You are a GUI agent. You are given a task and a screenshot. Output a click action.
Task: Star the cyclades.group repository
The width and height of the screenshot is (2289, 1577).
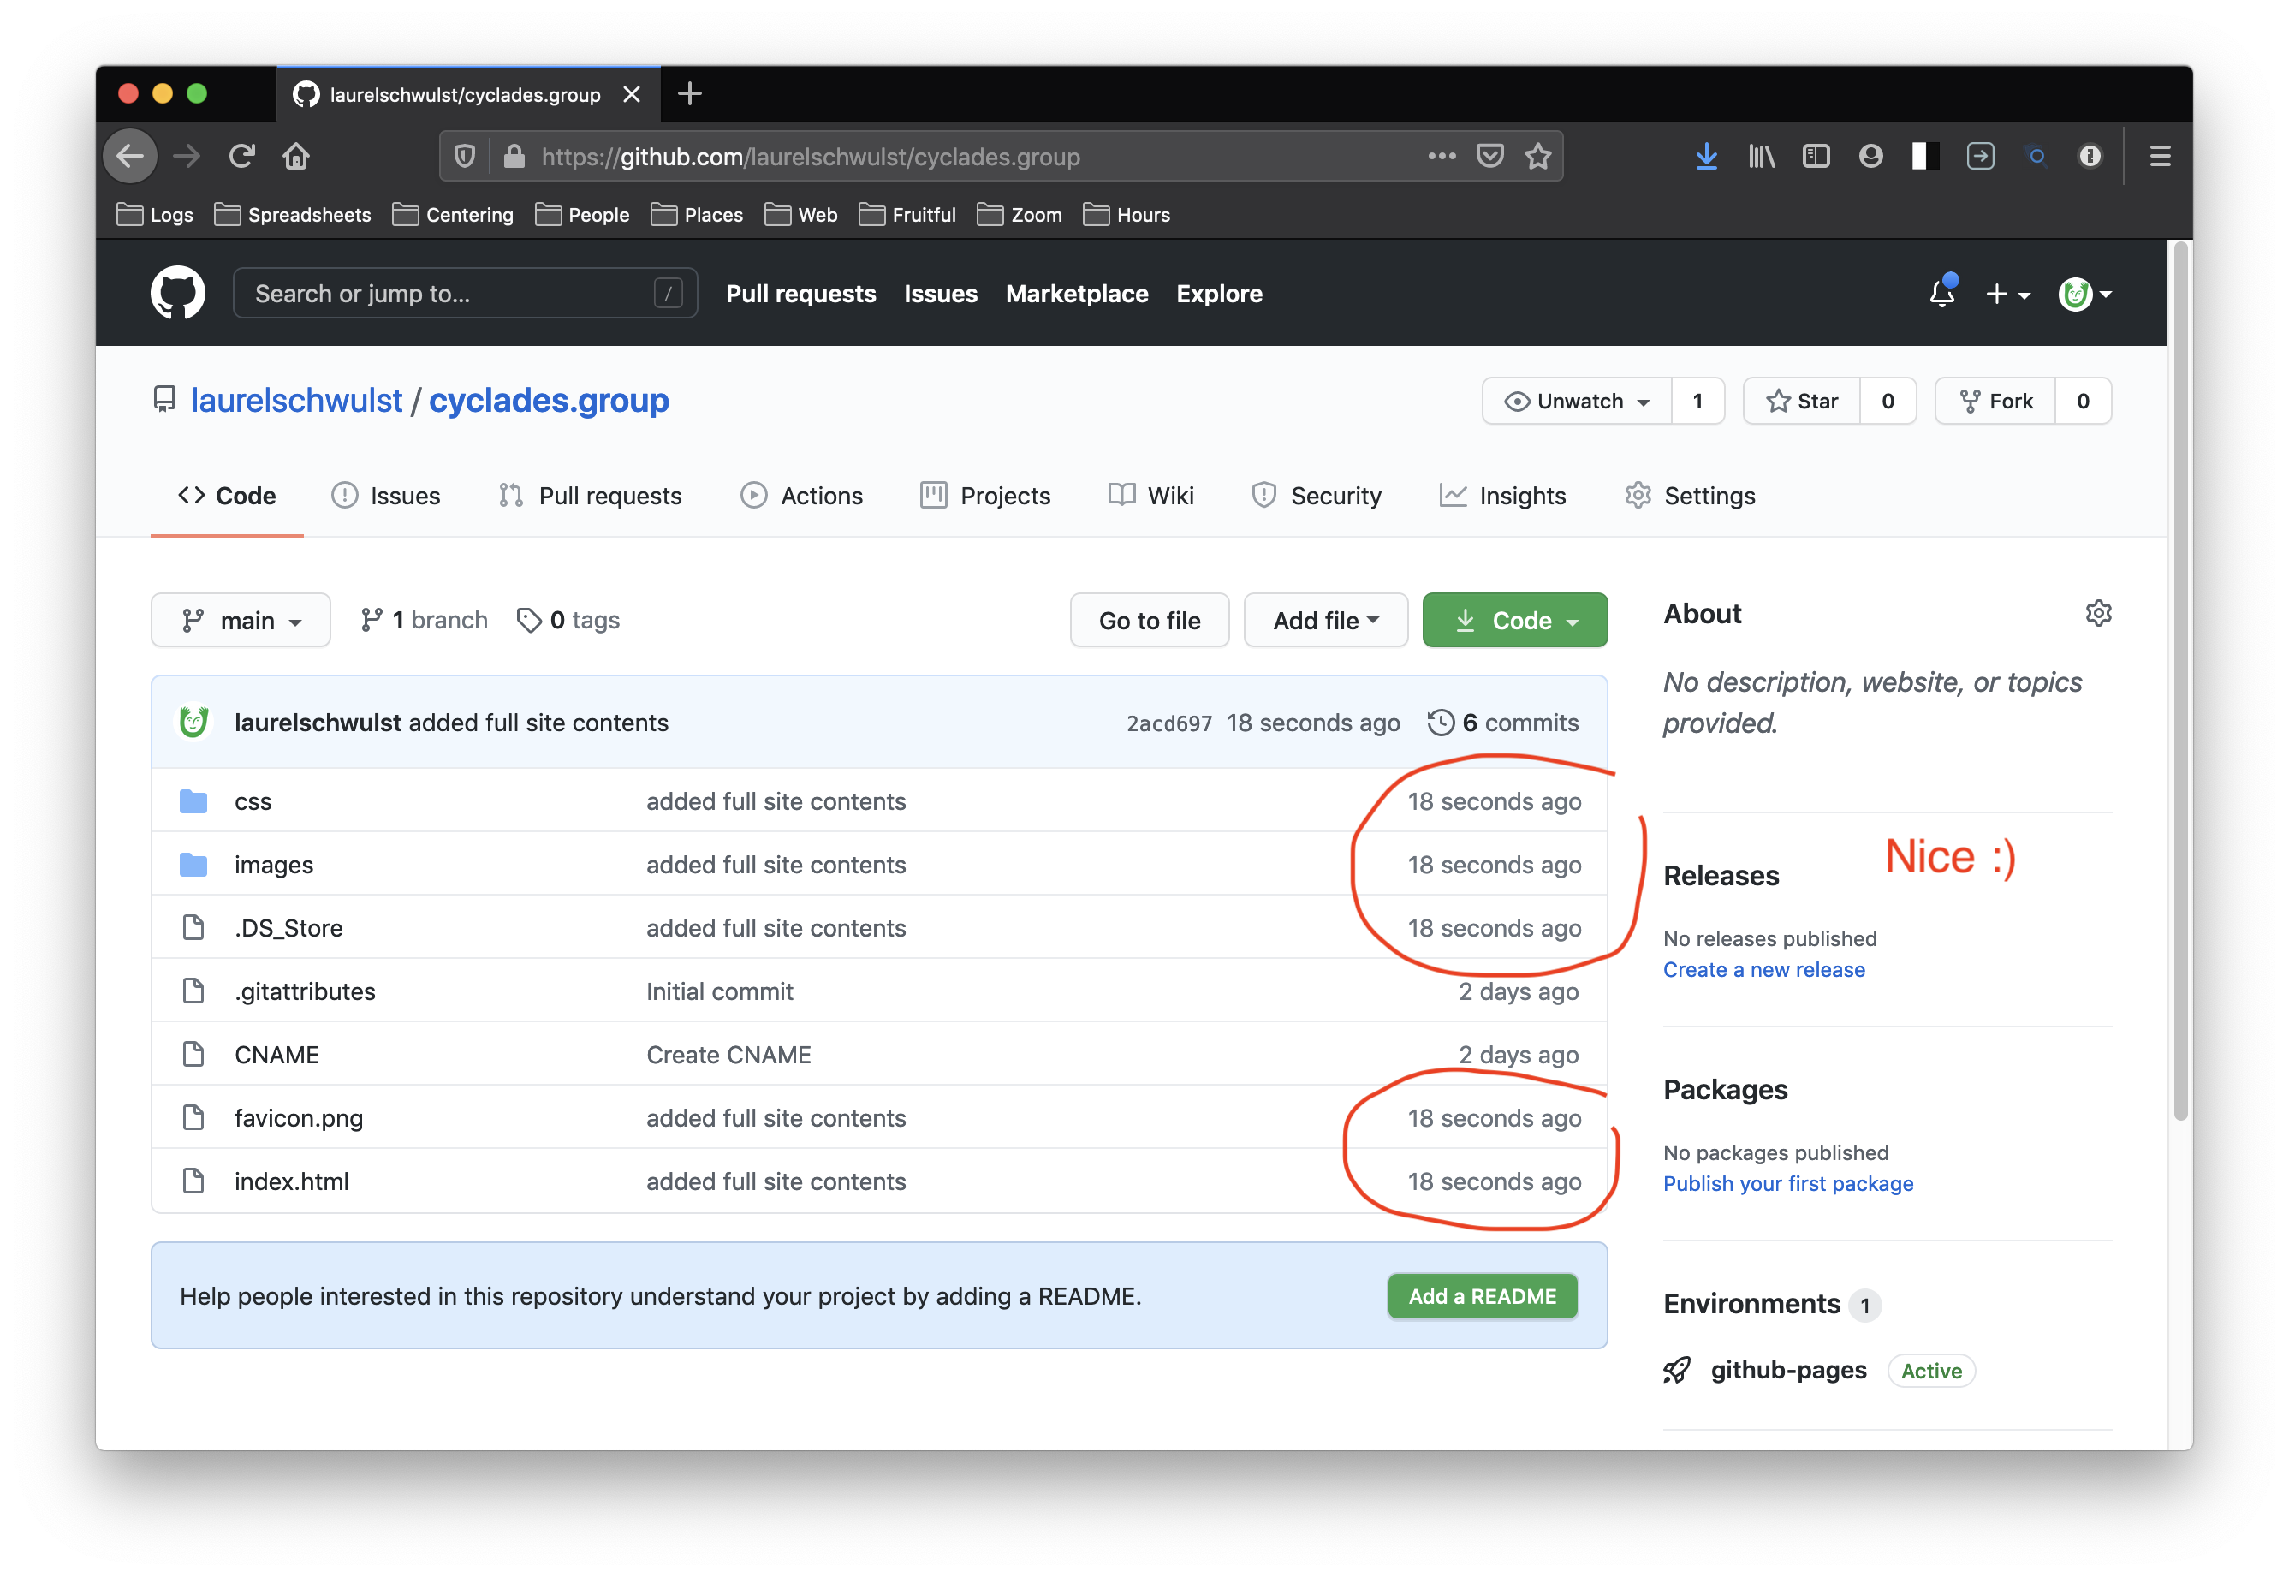[1802, 402]
